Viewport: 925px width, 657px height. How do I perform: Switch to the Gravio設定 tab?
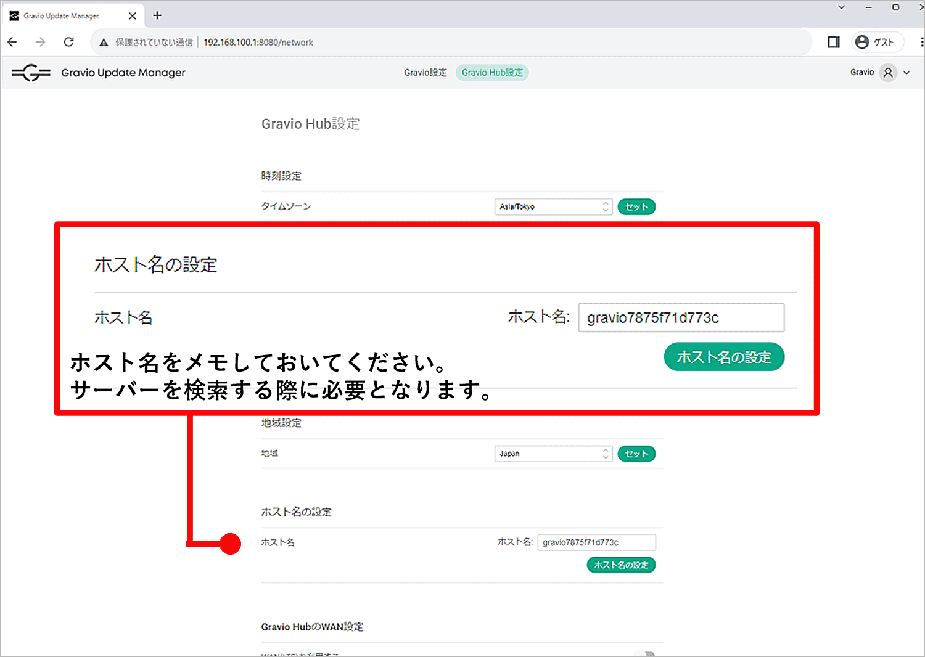pos(425,73)
